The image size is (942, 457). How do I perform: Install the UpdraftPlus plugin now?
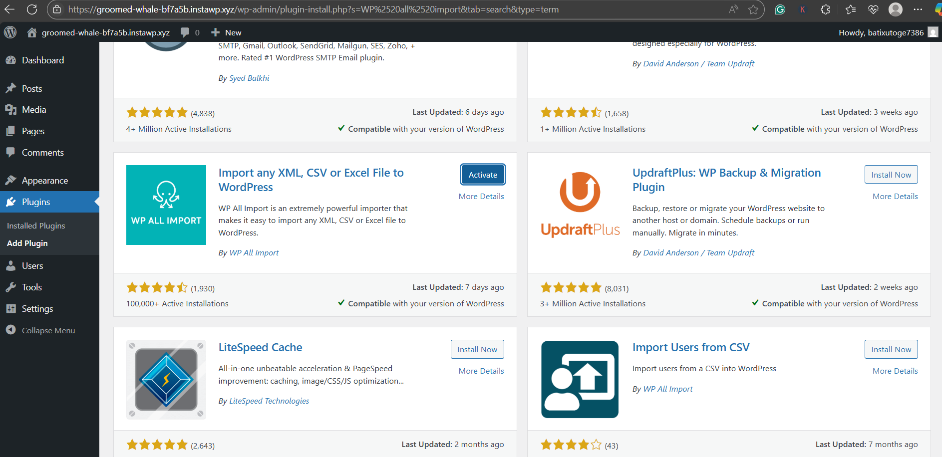click(x=891, y=175)
